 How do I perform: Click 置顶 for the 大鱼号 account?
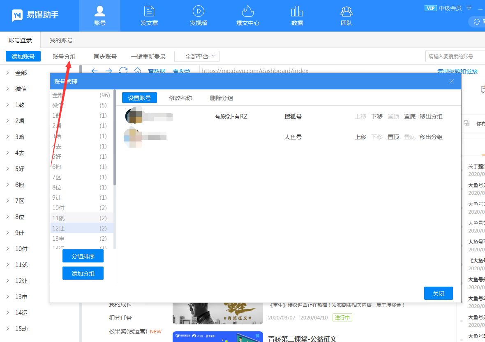pos(393,137)
